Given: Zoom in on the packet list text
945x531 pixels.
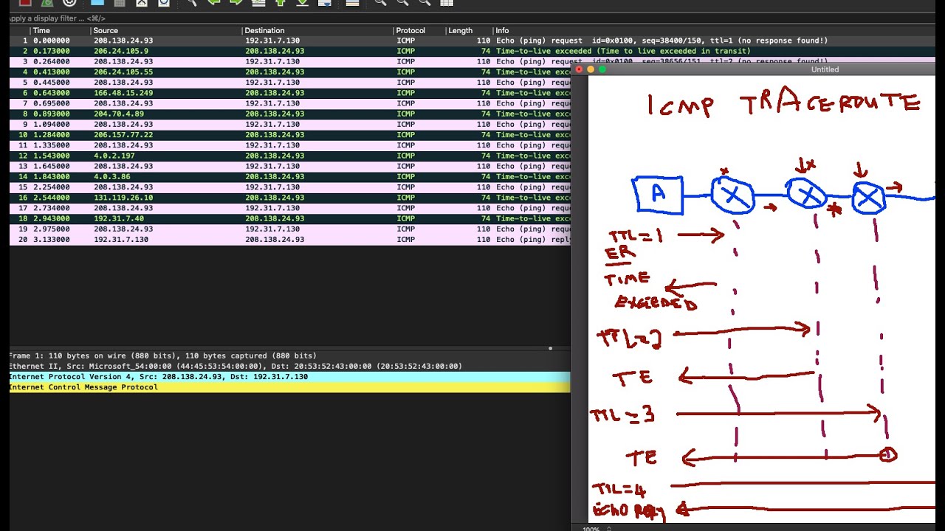Looking at the screenshot, I should 381,4.
